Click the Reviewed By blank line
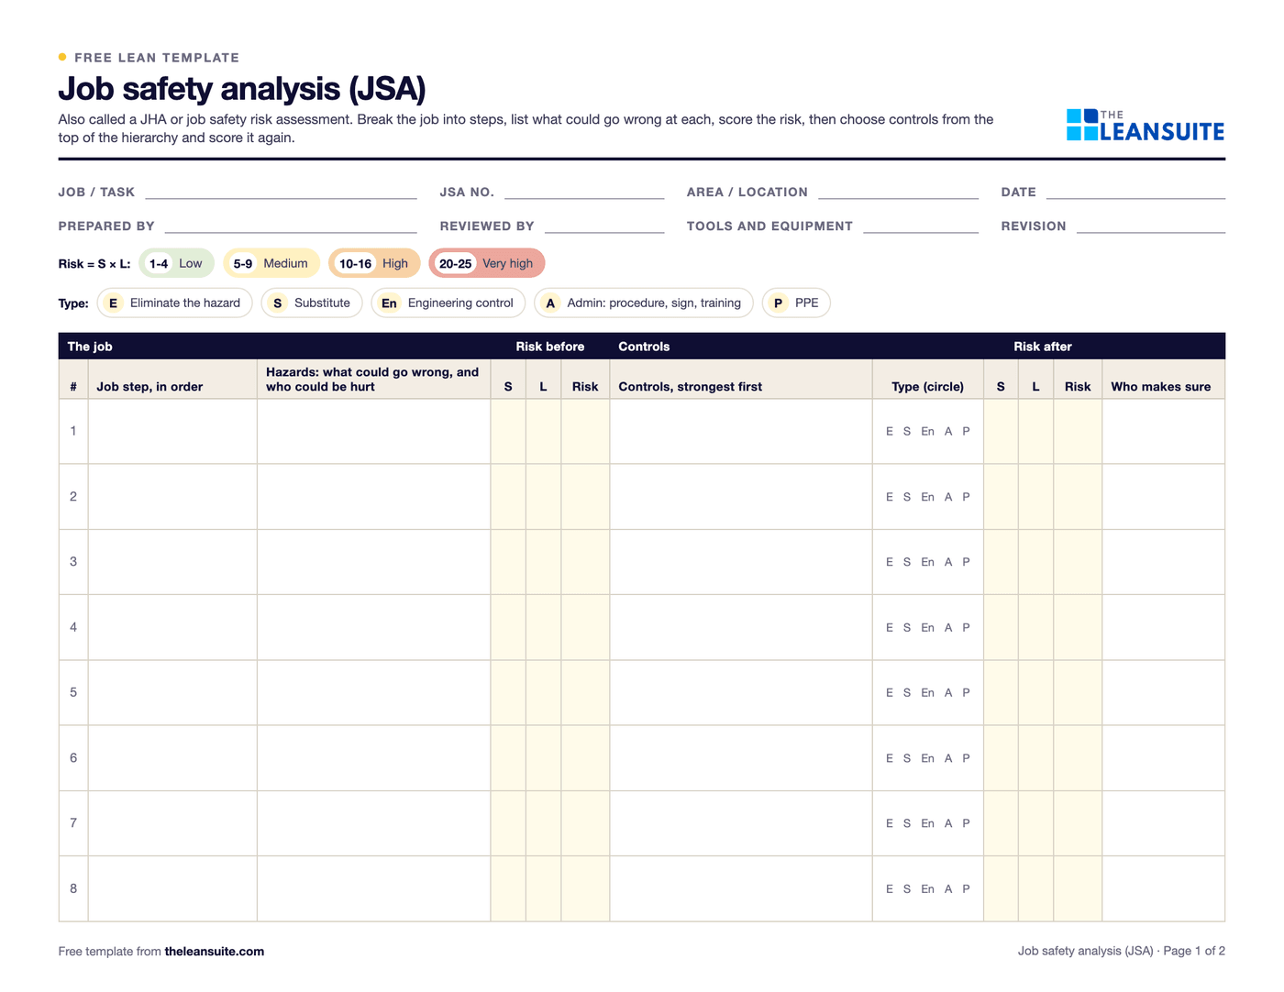 pyautogui.click(x=604, y=226)
